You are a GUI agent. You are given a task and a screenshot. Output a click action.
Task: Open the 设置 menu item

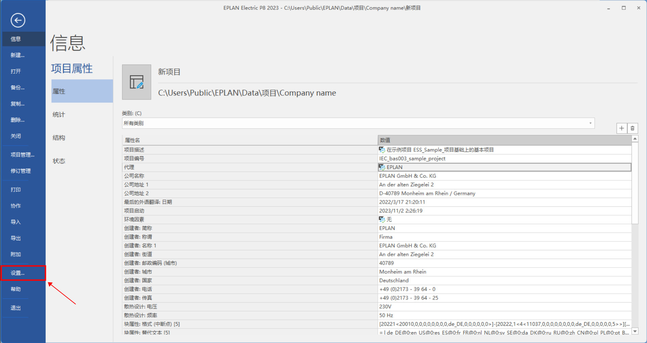[18, 273]
